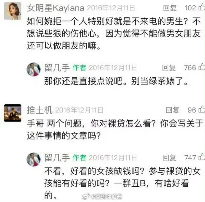Like 留几手's reply with 747 likes
Screen dimensions: 205x202
tap(202, 157)
